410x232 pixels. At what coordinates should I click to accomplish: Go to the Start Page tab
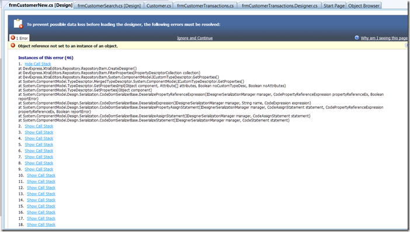coord(334,5)
